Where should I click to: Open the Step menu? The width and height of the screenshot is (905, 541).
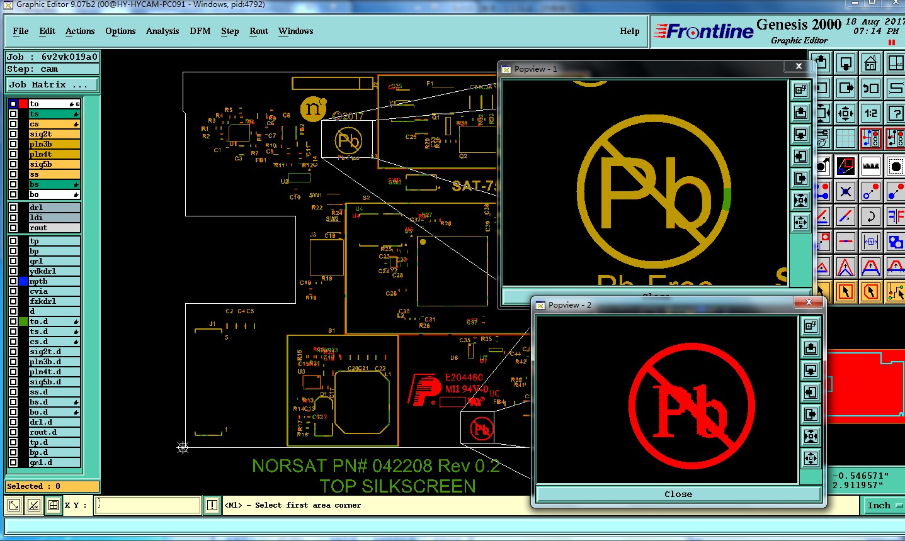pyautogui.click(x=230, y=31)
